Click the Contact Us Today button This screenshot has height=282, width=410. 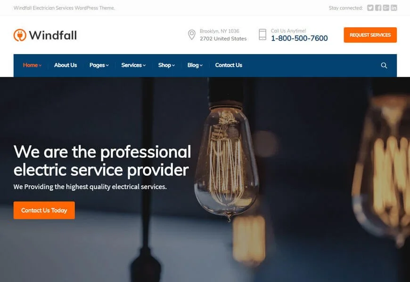click(44, 210)
